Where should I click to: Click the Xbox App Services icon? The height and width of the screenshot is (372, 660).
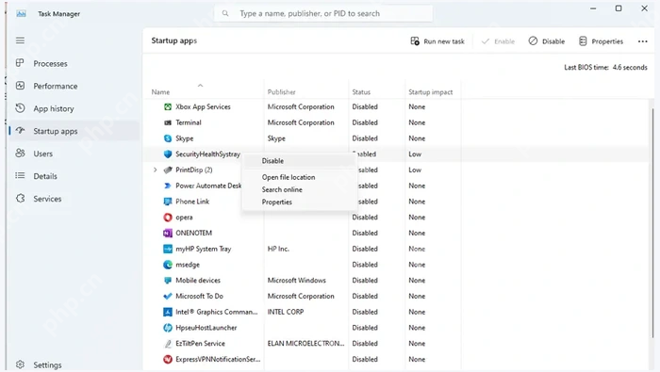click(168, 106)
